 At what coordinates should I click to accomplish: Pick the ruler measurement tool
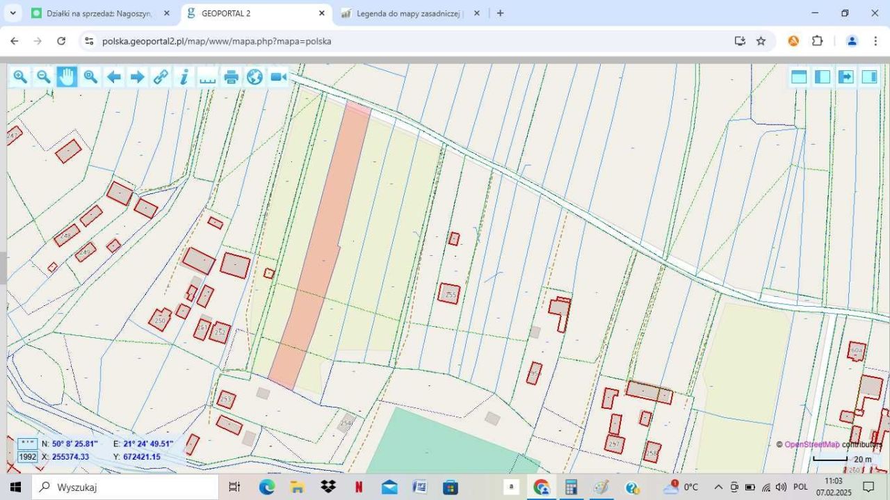click(x=208, y=76)
